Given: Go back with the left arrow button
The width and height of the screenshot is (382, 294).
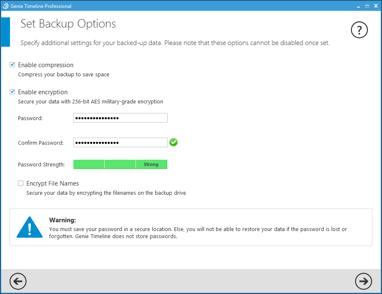Looking at the screenshot, I should tap(18, 281).
